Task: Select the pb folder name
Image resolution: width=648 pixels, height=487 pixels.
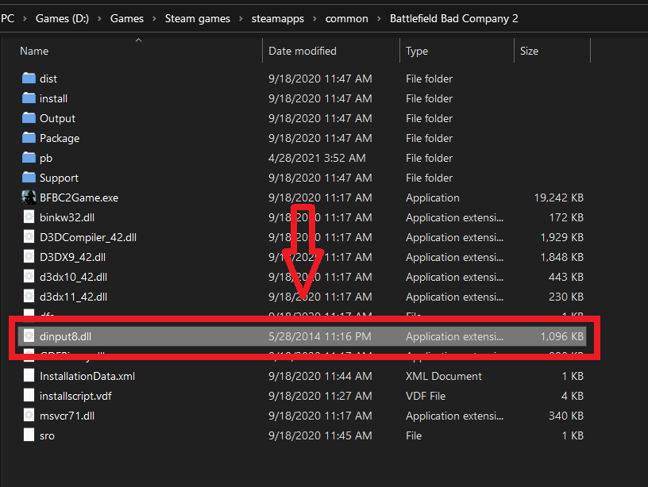Action: [x=46, y=158]
